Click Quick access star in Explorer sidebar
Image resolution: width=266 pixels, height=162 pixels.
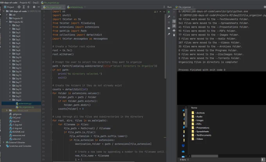(183, 110)
